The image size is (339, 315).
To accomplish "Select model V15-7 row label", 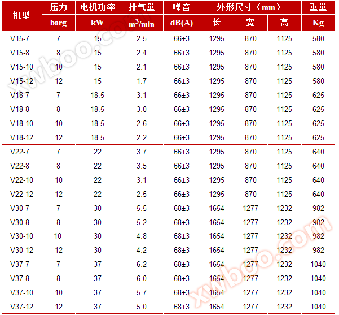I will (22, 38).
